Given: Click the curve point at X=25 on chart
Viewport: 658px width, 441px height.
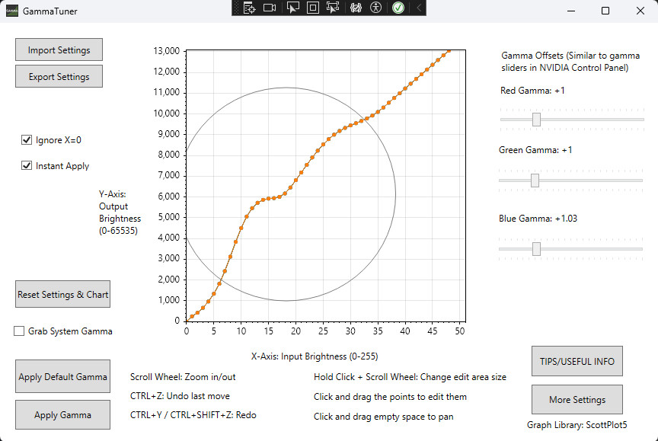Looking at the screenshot, I should coord(323,145).
